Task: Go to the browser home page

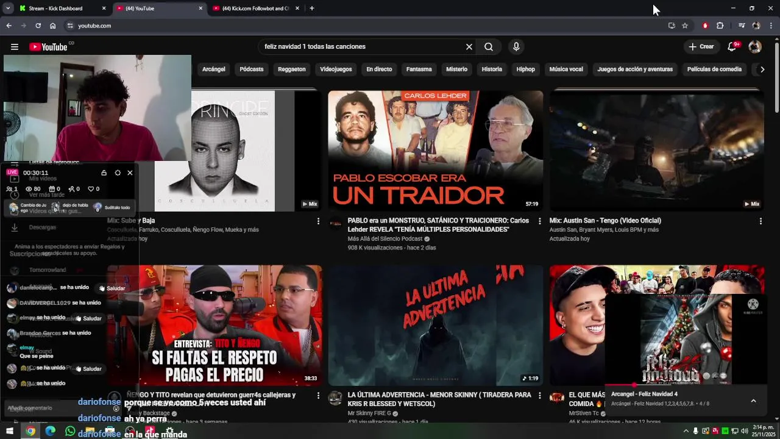Action: (53, 26)
